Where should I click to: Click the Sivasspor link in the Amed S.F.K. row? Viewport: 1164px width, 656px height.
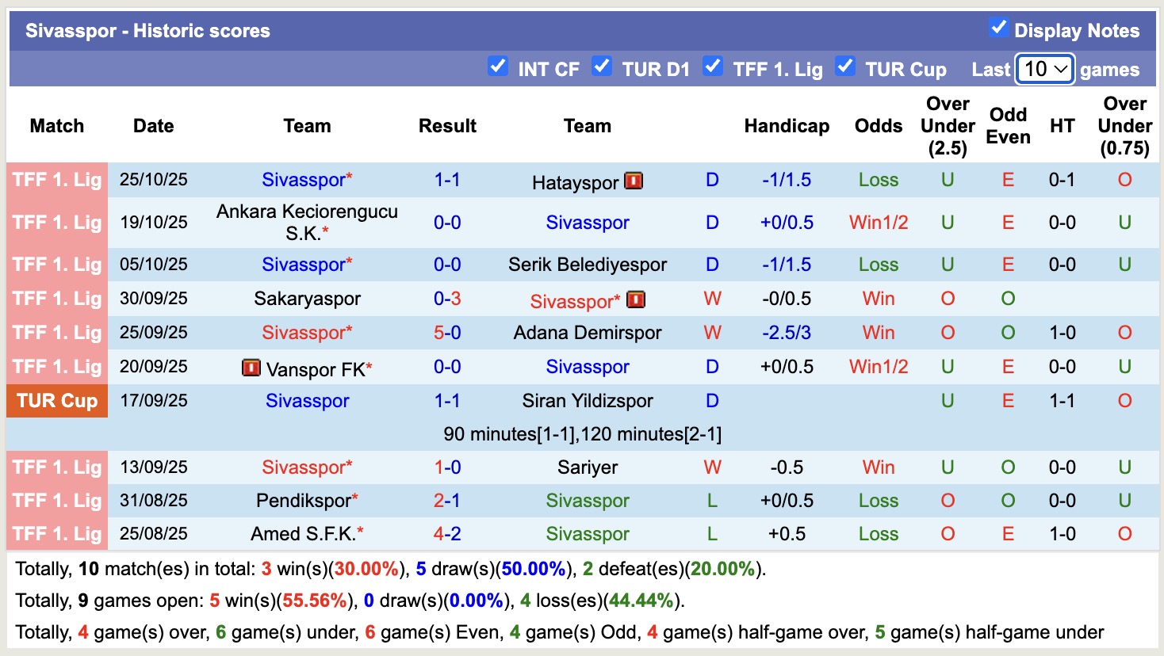587,534
